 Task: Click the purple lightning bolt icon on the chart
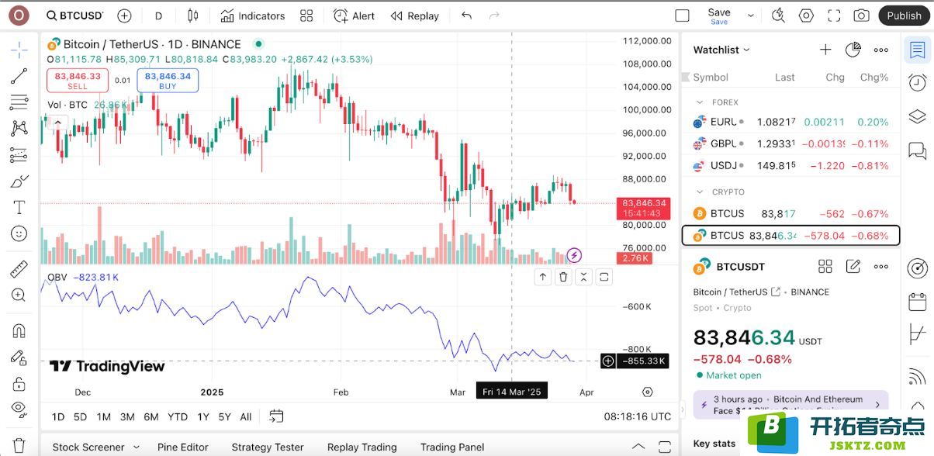[x=574, y=255]
